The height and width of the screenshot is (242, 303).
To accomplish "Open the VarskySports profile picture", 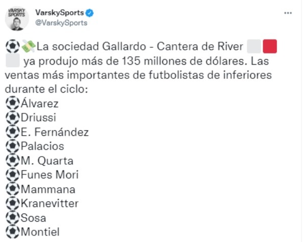I will click(x=17, y=18).
